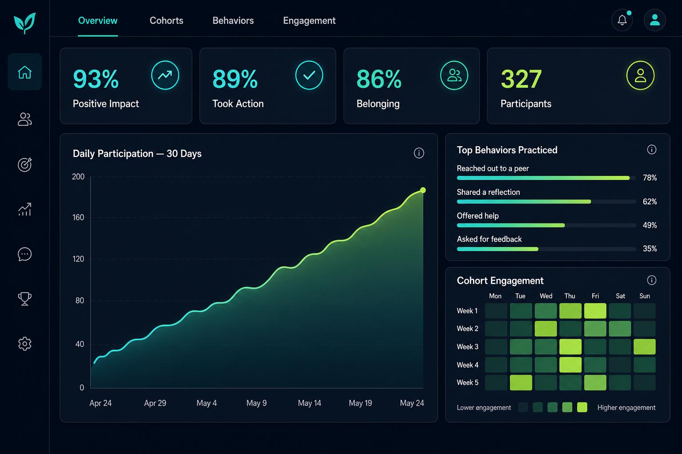The width and height of the screenshot is (682, 454).
Task: Click the Week 1 row label
Action: click(x=467, y=311)
